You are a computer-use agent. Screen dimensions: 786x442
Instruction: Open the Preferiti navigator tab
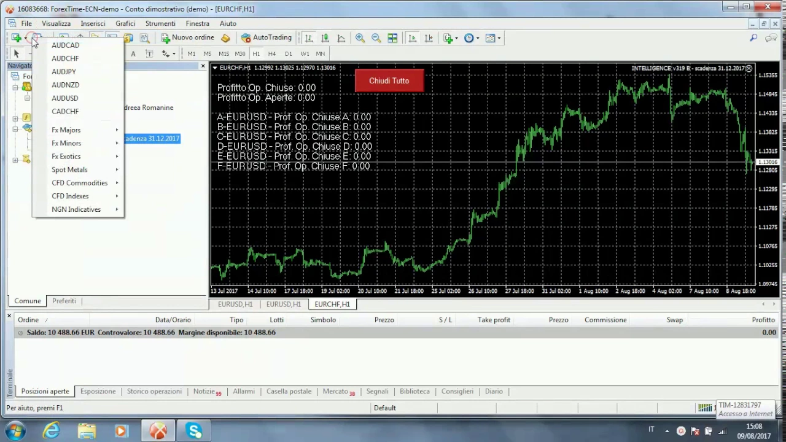(64, 301)
